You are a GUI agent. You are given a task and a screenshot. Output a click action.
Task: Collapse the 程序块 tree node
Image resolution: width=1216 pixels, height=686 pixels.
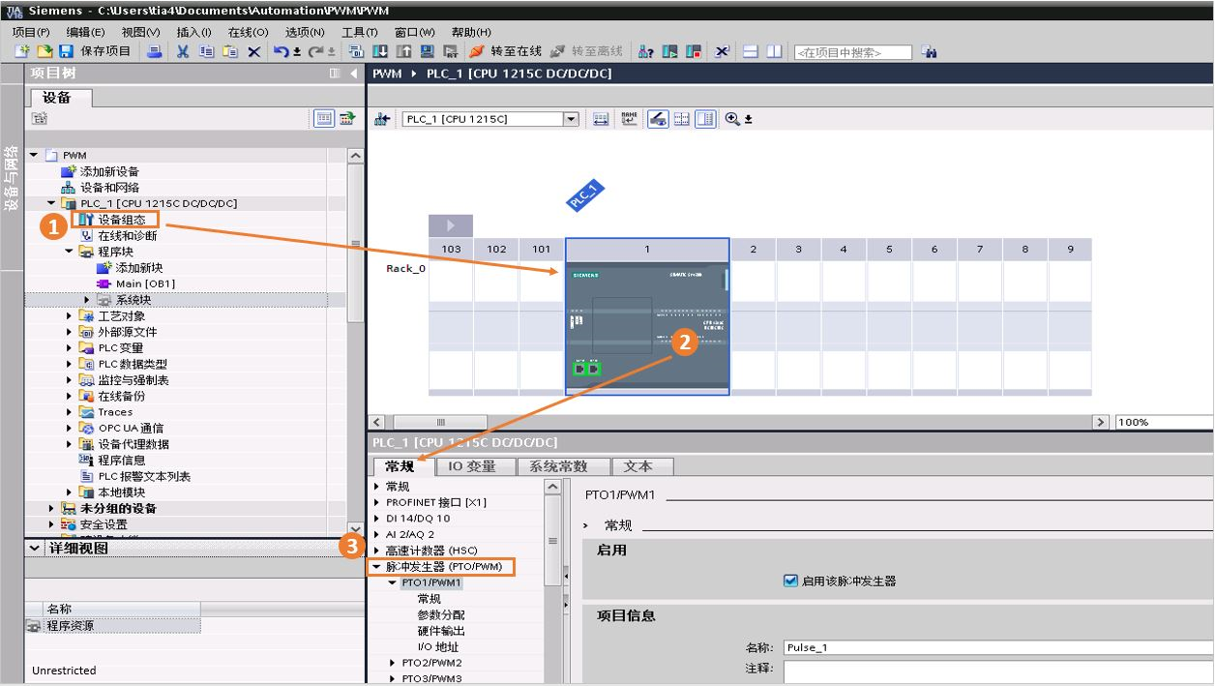coord(70,252)
